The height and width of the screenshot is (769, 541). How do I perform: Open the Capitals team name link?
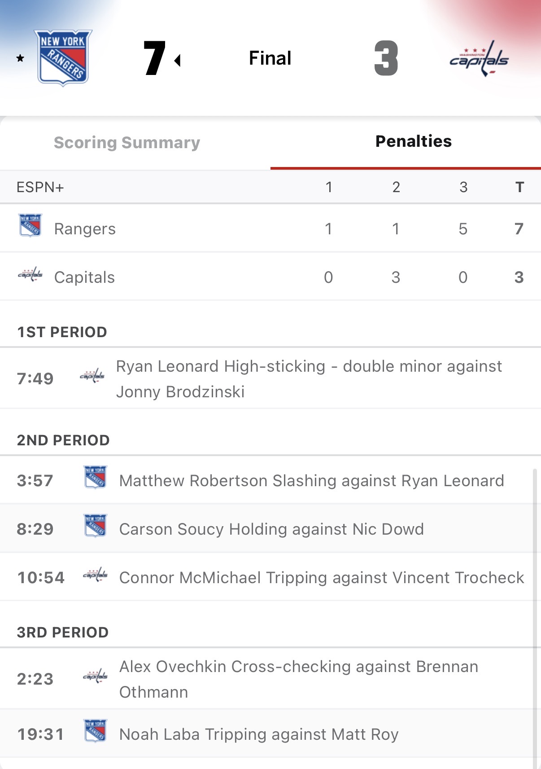coord(84,277)
